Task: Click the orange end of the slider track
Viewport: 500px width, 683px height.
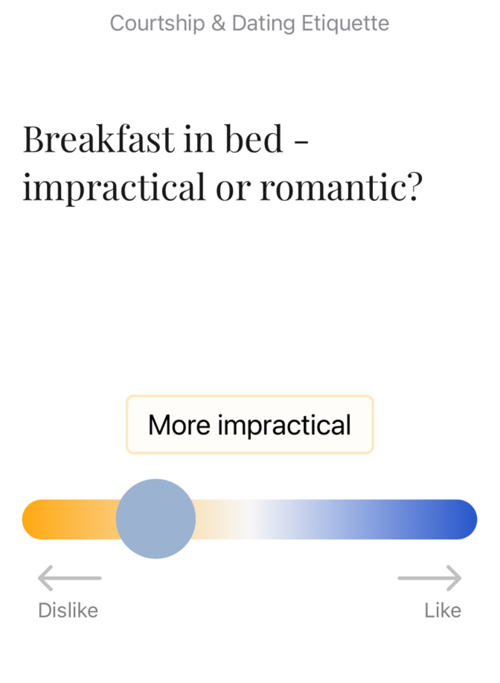Action: [x=45, y=518]
